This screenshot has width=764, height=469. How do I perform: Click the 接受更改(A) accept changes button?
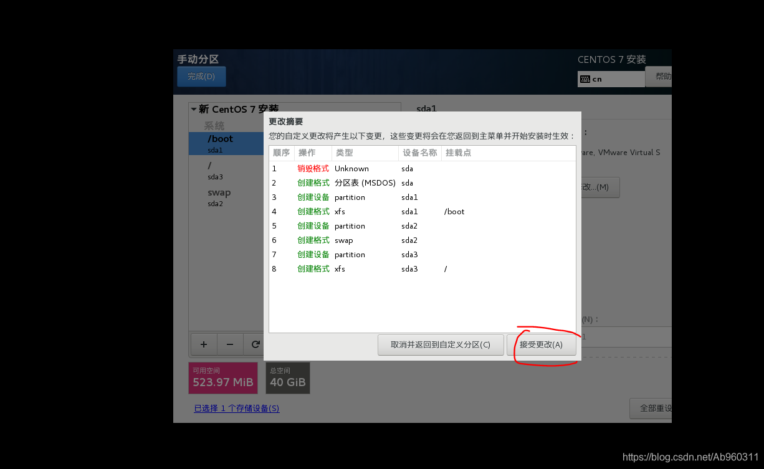click(541, 344)
